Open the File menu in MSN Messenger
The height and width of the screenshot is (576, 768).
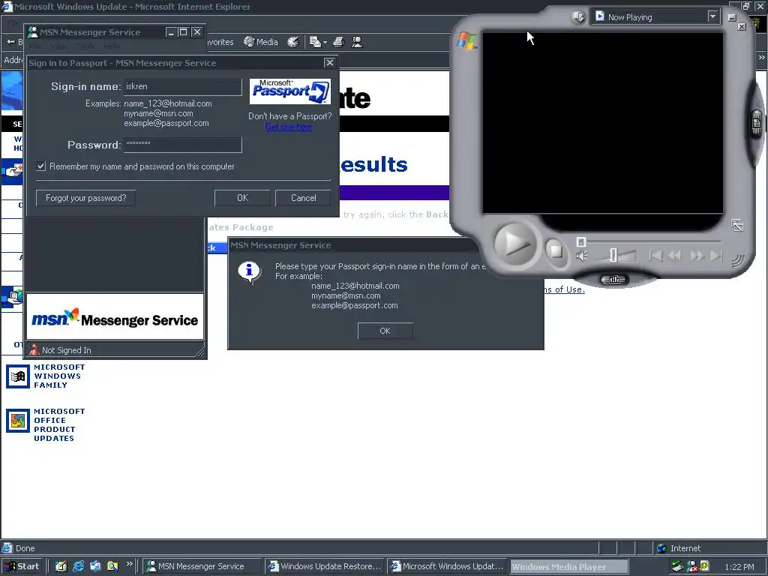35,46
